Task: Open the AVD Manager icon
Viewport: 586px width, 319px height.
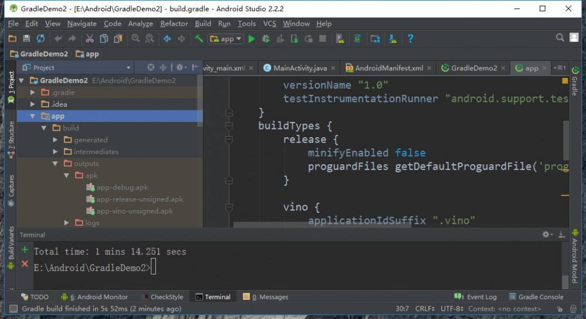Action: point(340,39)
